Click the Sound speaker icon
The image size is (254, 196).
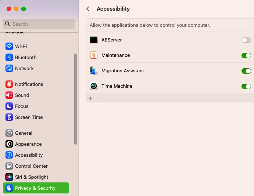tap(9, 95)
